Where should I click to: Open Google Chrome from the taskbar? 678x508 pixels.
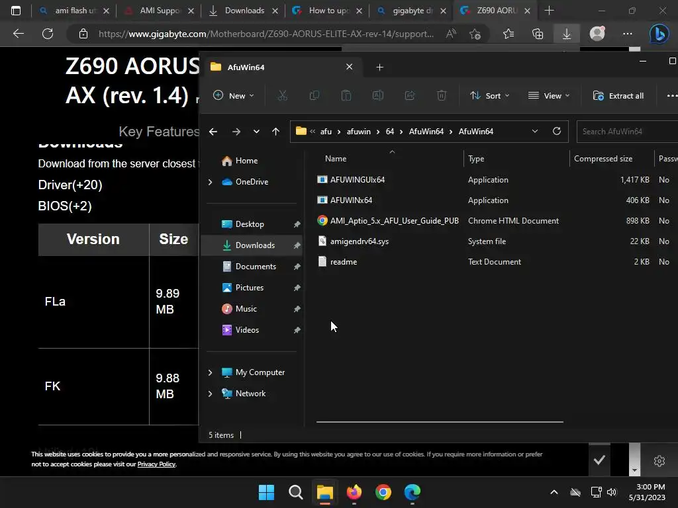pos(383,492)
